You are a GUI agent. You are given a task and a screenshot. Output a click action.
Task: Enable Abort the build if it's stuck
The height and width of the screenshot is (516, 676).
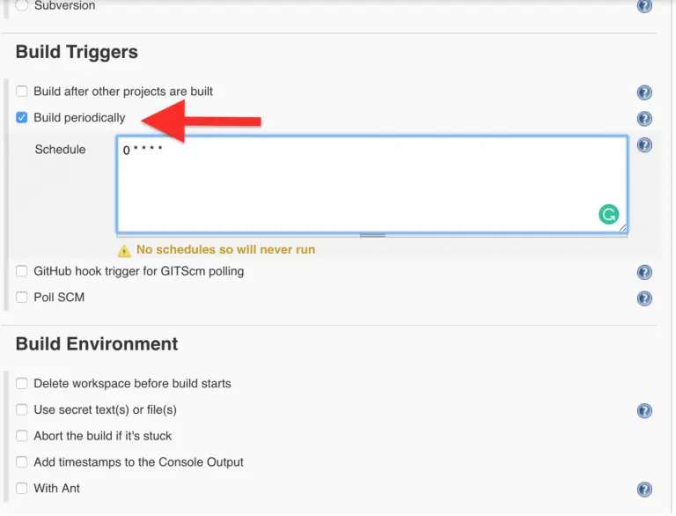click(22, 436)
